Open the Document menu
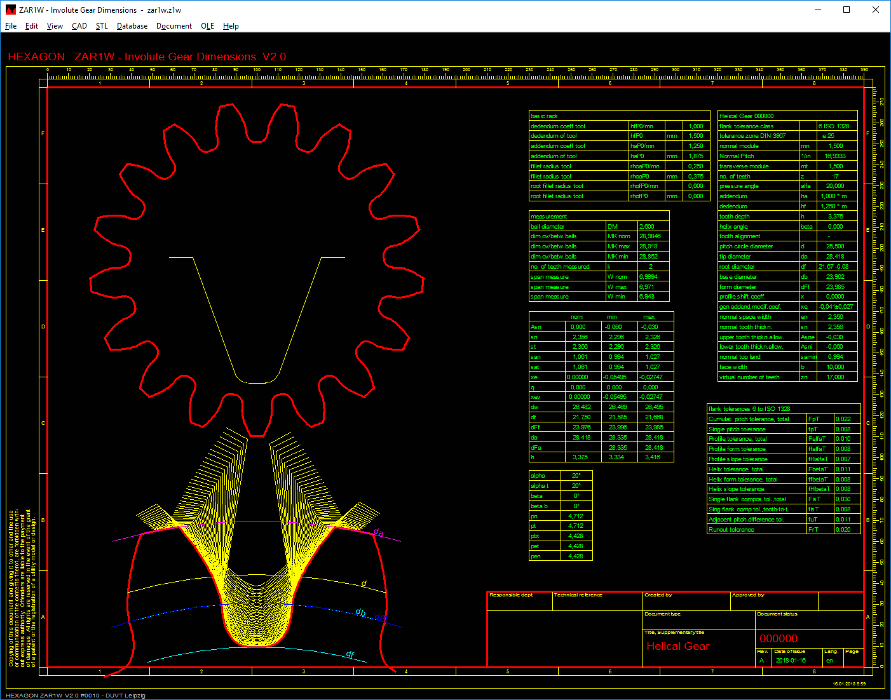891x700 pixels. pos(173,26)
